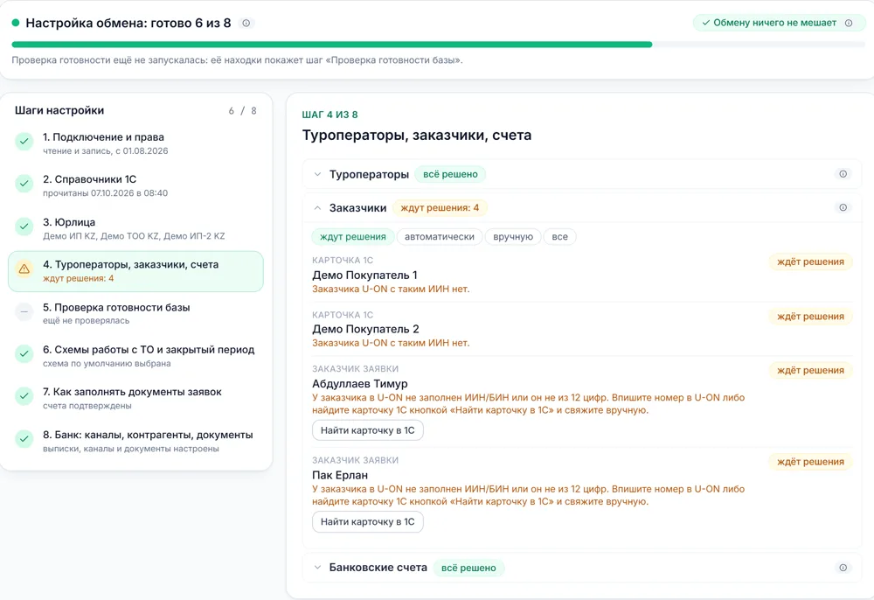The width and height of the screenshot is (874, 600).
Task: Click info icon in the Туроператоры row
Action: (843, 174)
